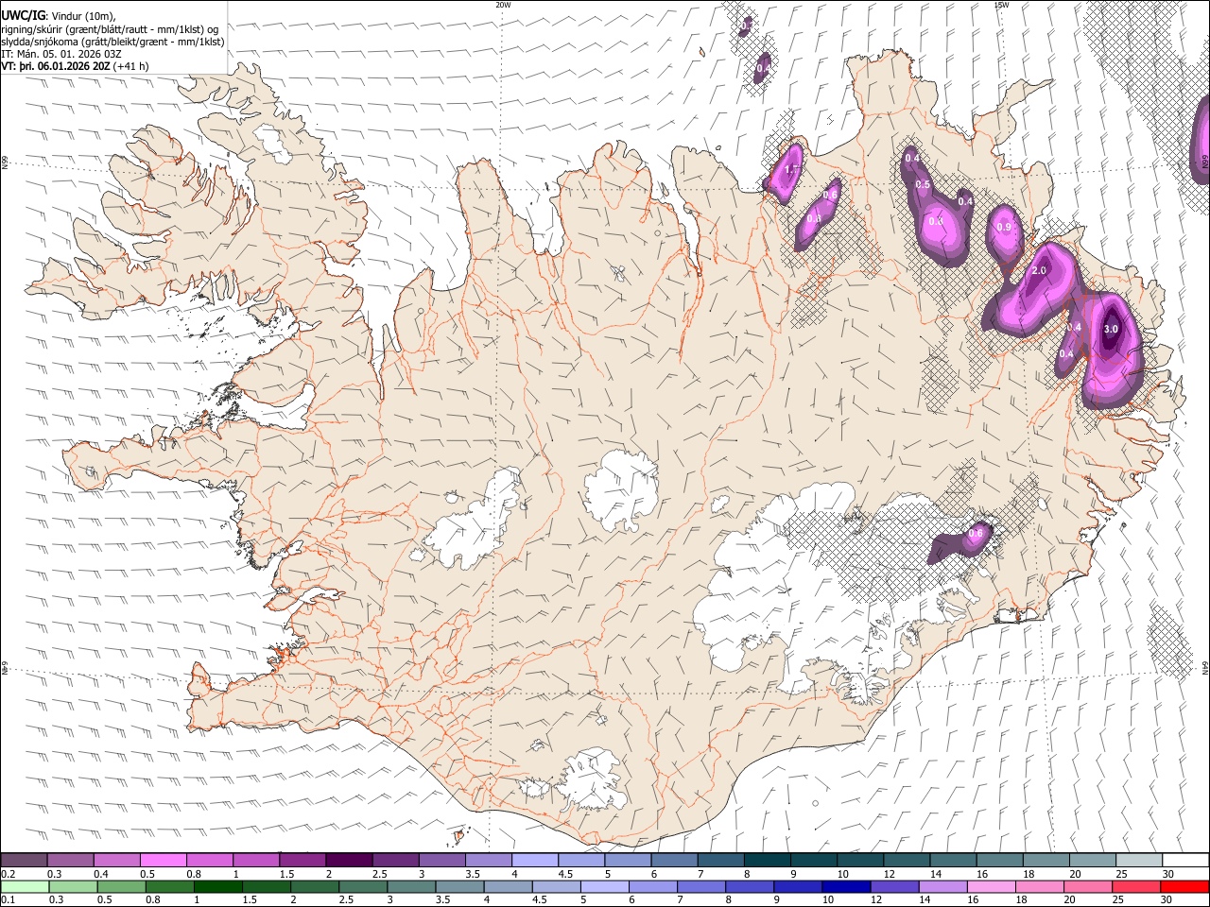Click the '(+41 h)' forecast offset text
The width and height of the screenshot is (1210, 907).
(x=130, y=66)
